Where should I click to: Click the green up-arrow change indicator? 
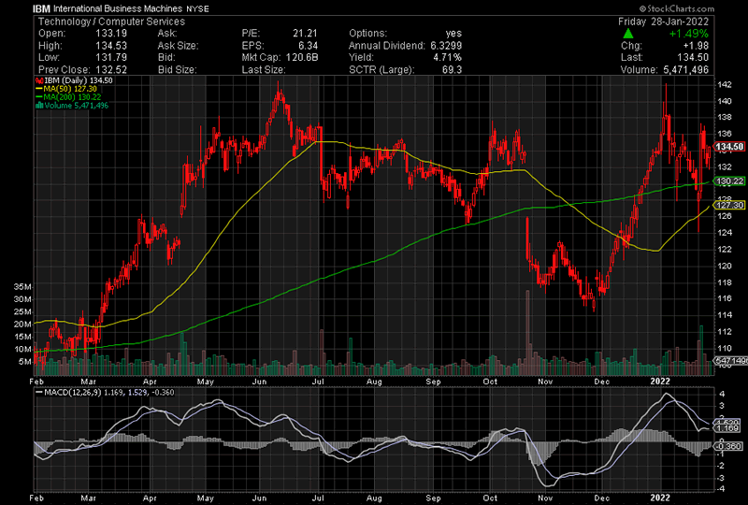(628, 34)
